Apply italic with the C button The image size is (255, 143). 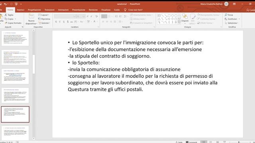click(60, 21)
